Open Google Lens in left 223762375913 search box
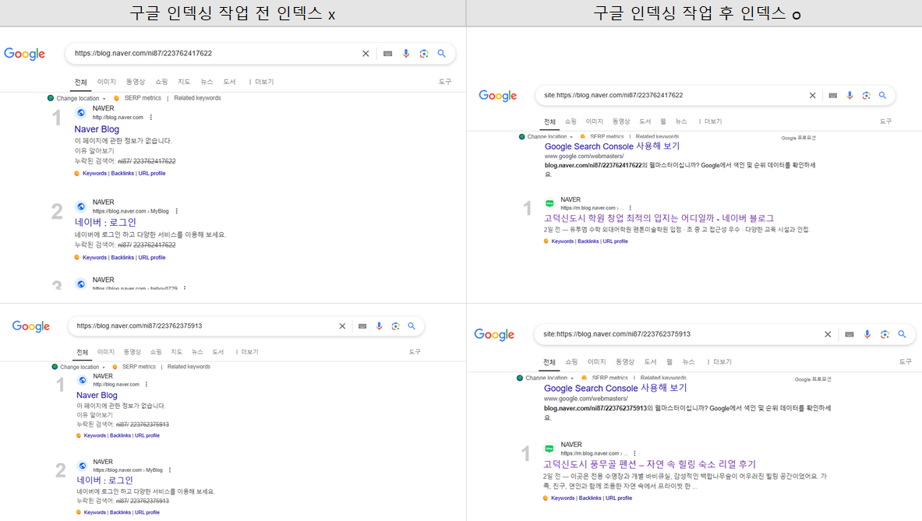 click(x=396, y=326)
